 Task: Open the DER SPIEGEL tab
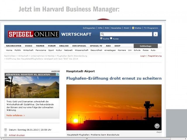[x=79, y=46]
